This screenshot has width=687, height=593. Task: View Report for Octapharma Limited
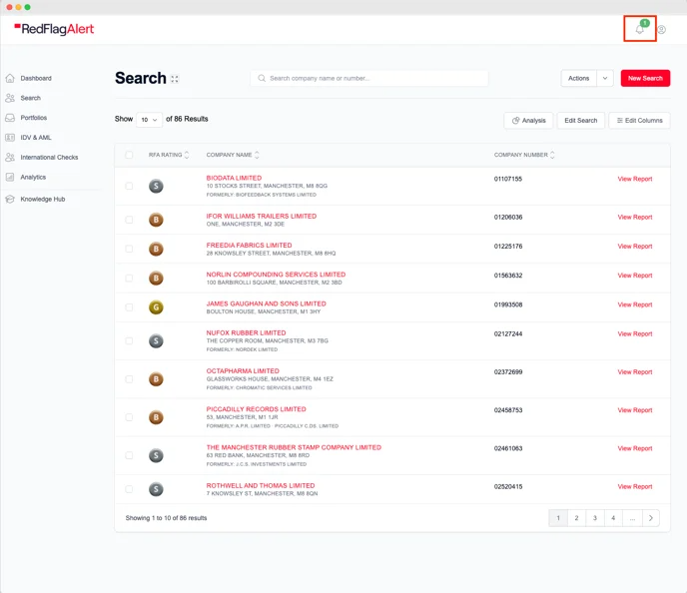(x=635, y=371)
